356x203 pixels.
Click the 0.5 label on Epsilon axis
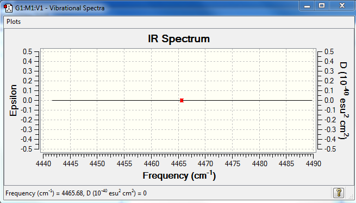[28, 51]
